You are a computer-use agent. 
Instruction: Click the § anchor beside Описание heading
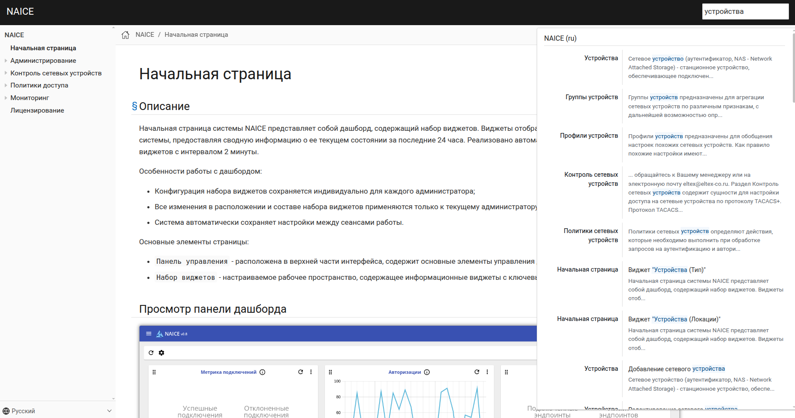click(x=134, y=106)
